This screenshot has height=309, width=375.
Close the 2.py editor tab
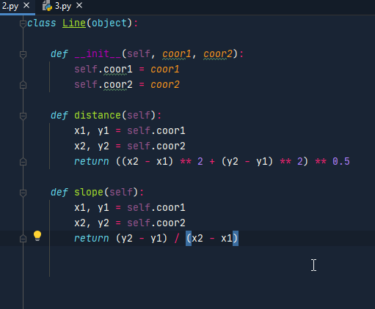(26, 5)
